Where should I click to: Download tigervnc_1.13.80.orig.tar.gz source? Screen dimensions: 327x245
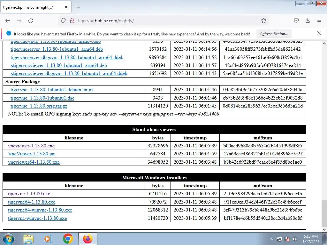(x=39, y=106)
